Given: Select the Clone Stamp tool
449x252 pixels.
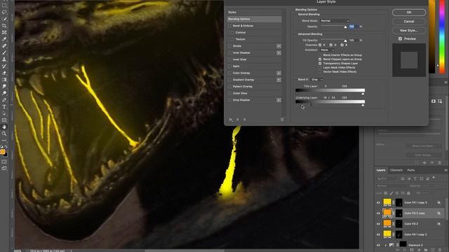Looking at the screenshot, I should (x=4, y=59).
